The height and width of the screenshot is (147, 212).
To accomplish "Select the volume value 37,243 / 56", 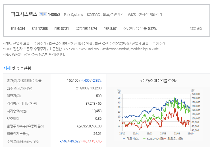I will [x=93, y=104].
